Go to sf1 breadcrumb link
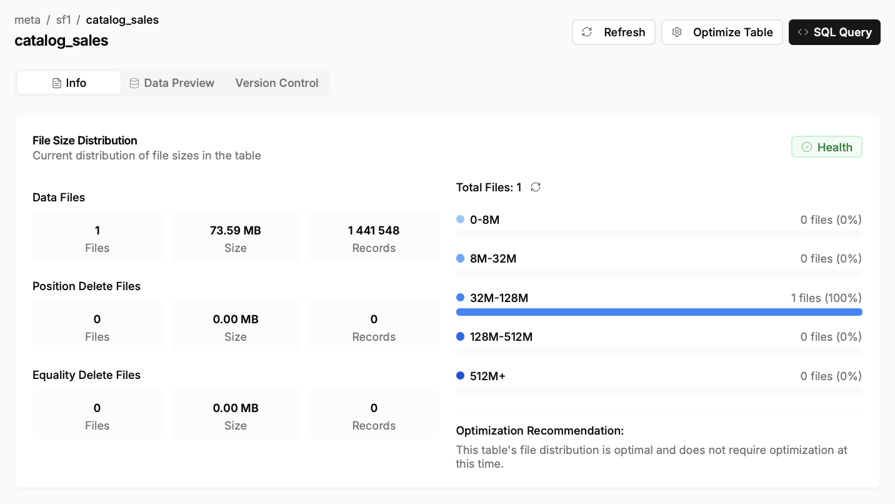 pyautogui.click(x=63, y=19)
